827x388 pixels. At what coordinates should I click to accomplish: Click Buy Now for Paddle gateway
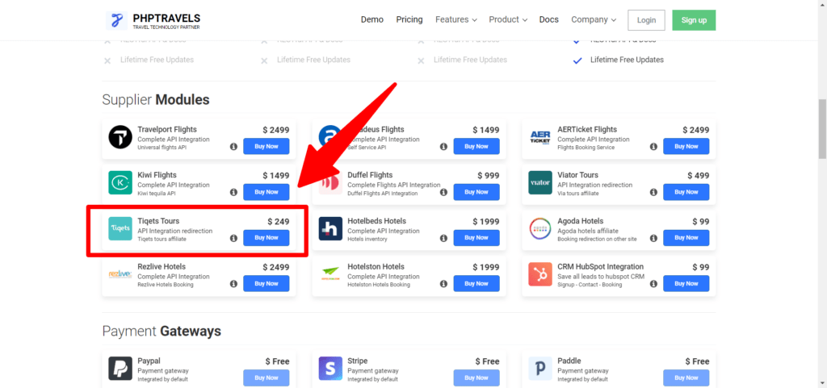click(686, 378)
